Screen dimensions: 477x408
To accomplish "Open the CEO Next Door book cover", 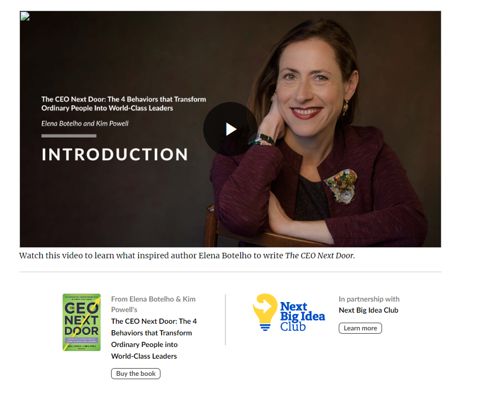I will pos(82,322).
